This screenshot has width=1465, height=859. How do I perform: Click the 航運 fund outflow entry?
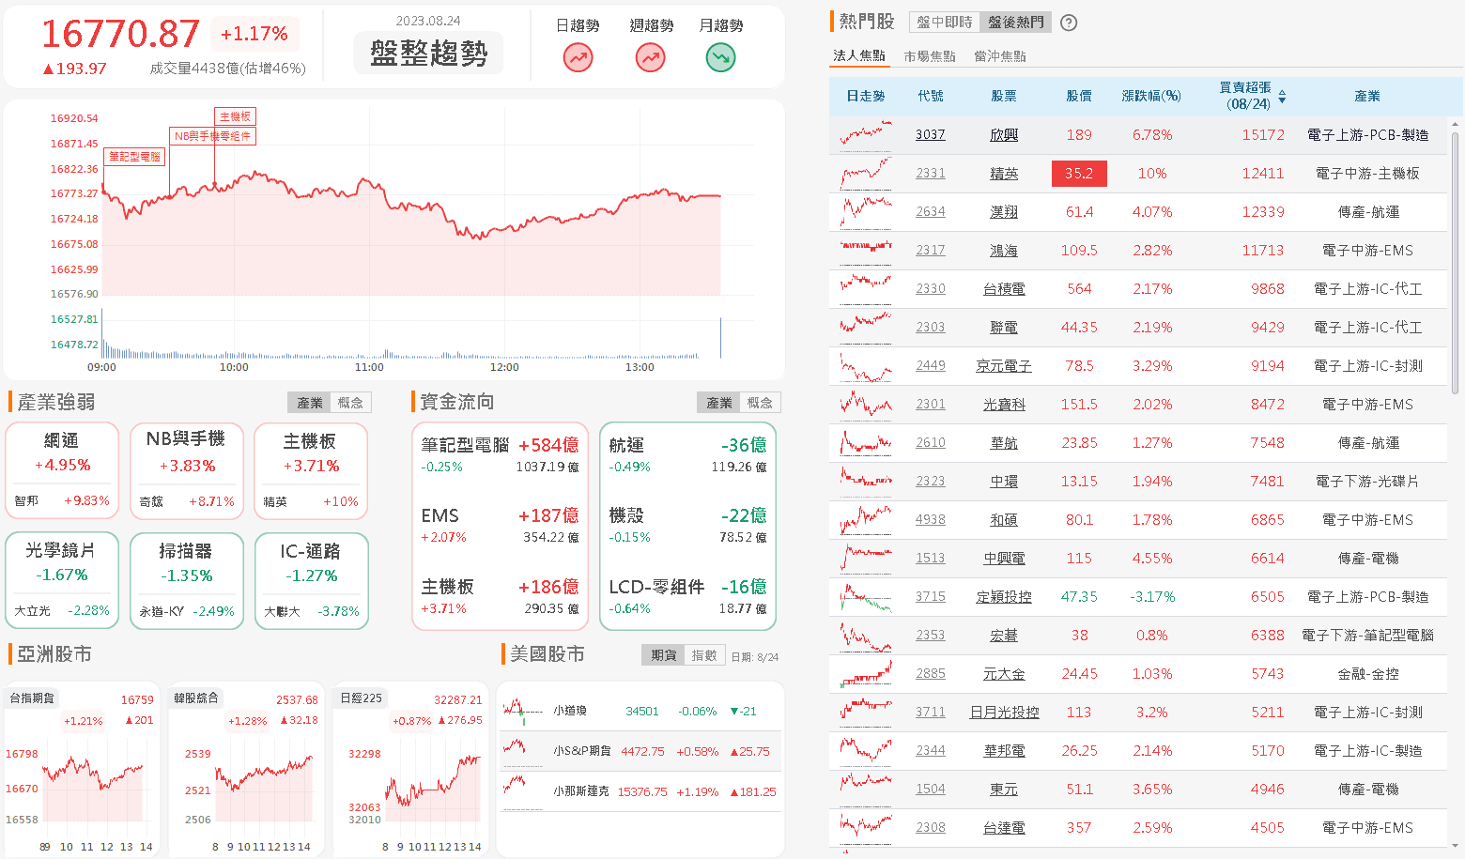[687, 454]
